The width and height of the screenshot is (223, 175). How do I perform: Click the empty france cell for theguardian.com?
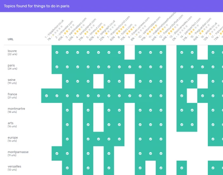click(x=192, y=96)
